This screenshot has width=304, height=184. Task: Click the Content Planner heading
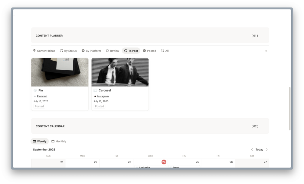[49, 36]
